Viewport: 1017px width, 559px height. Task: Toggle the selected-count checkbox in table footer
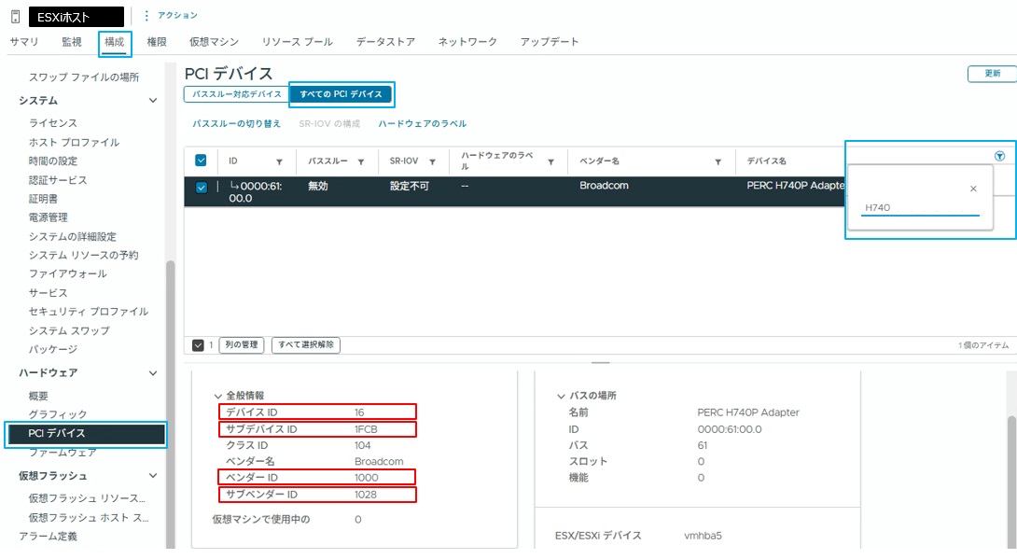(x=198, y=345)
